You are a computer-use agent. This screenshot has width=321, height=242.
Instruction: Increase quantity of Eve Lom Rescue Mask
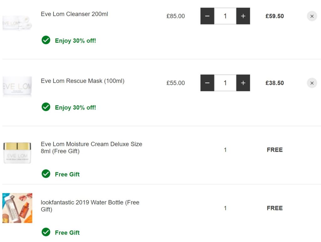243,83
